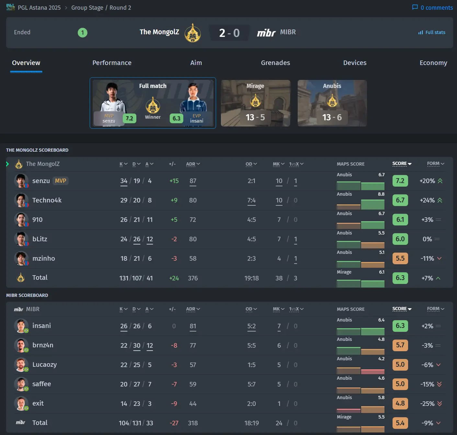This screenshot has height=435, width=457.
Task: Open 910's player avatar
Action: click(21, 220)
